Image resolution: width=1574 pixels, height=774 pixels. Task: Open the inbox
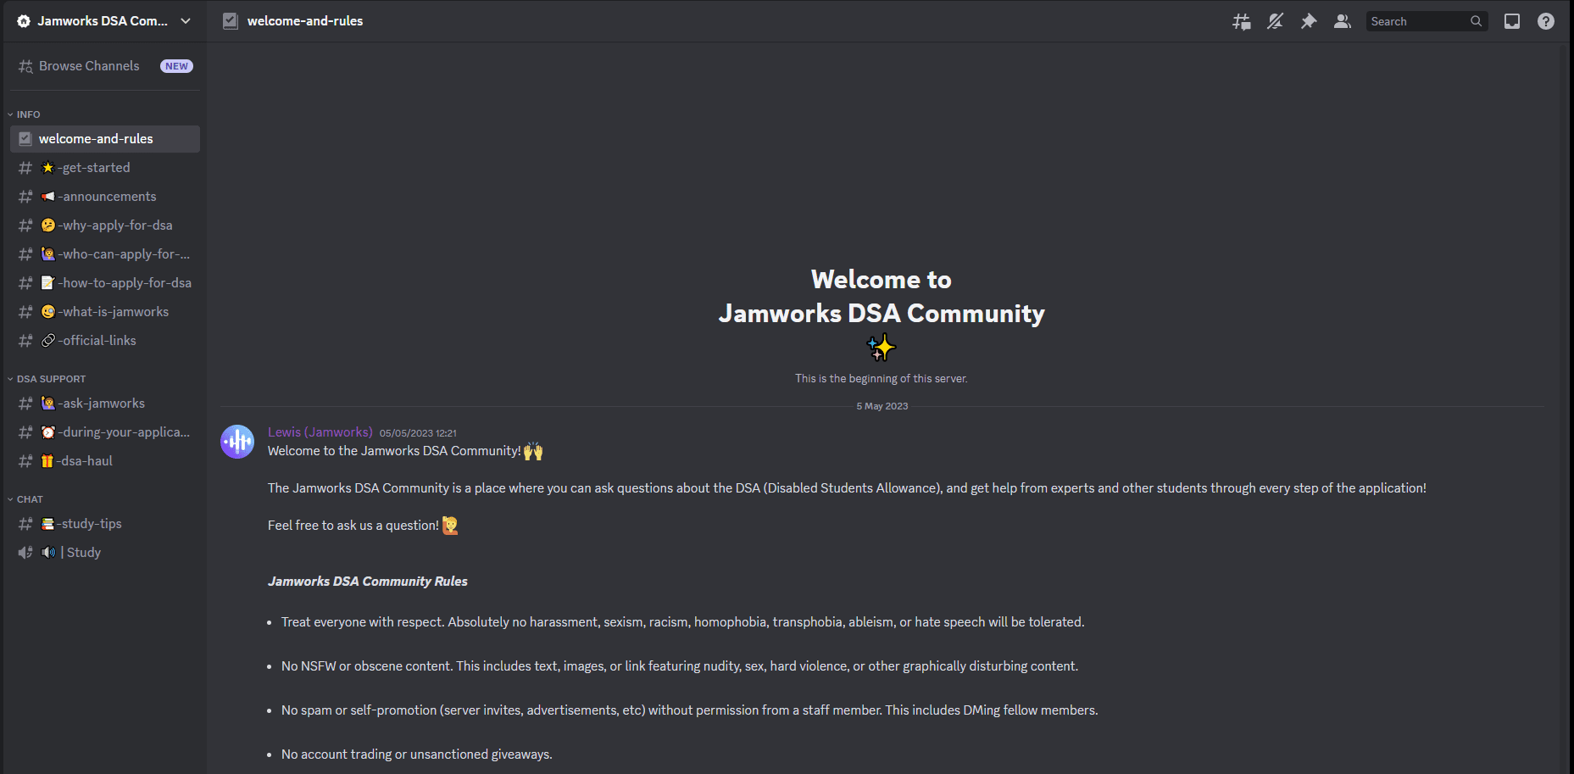pos(1512,20)
